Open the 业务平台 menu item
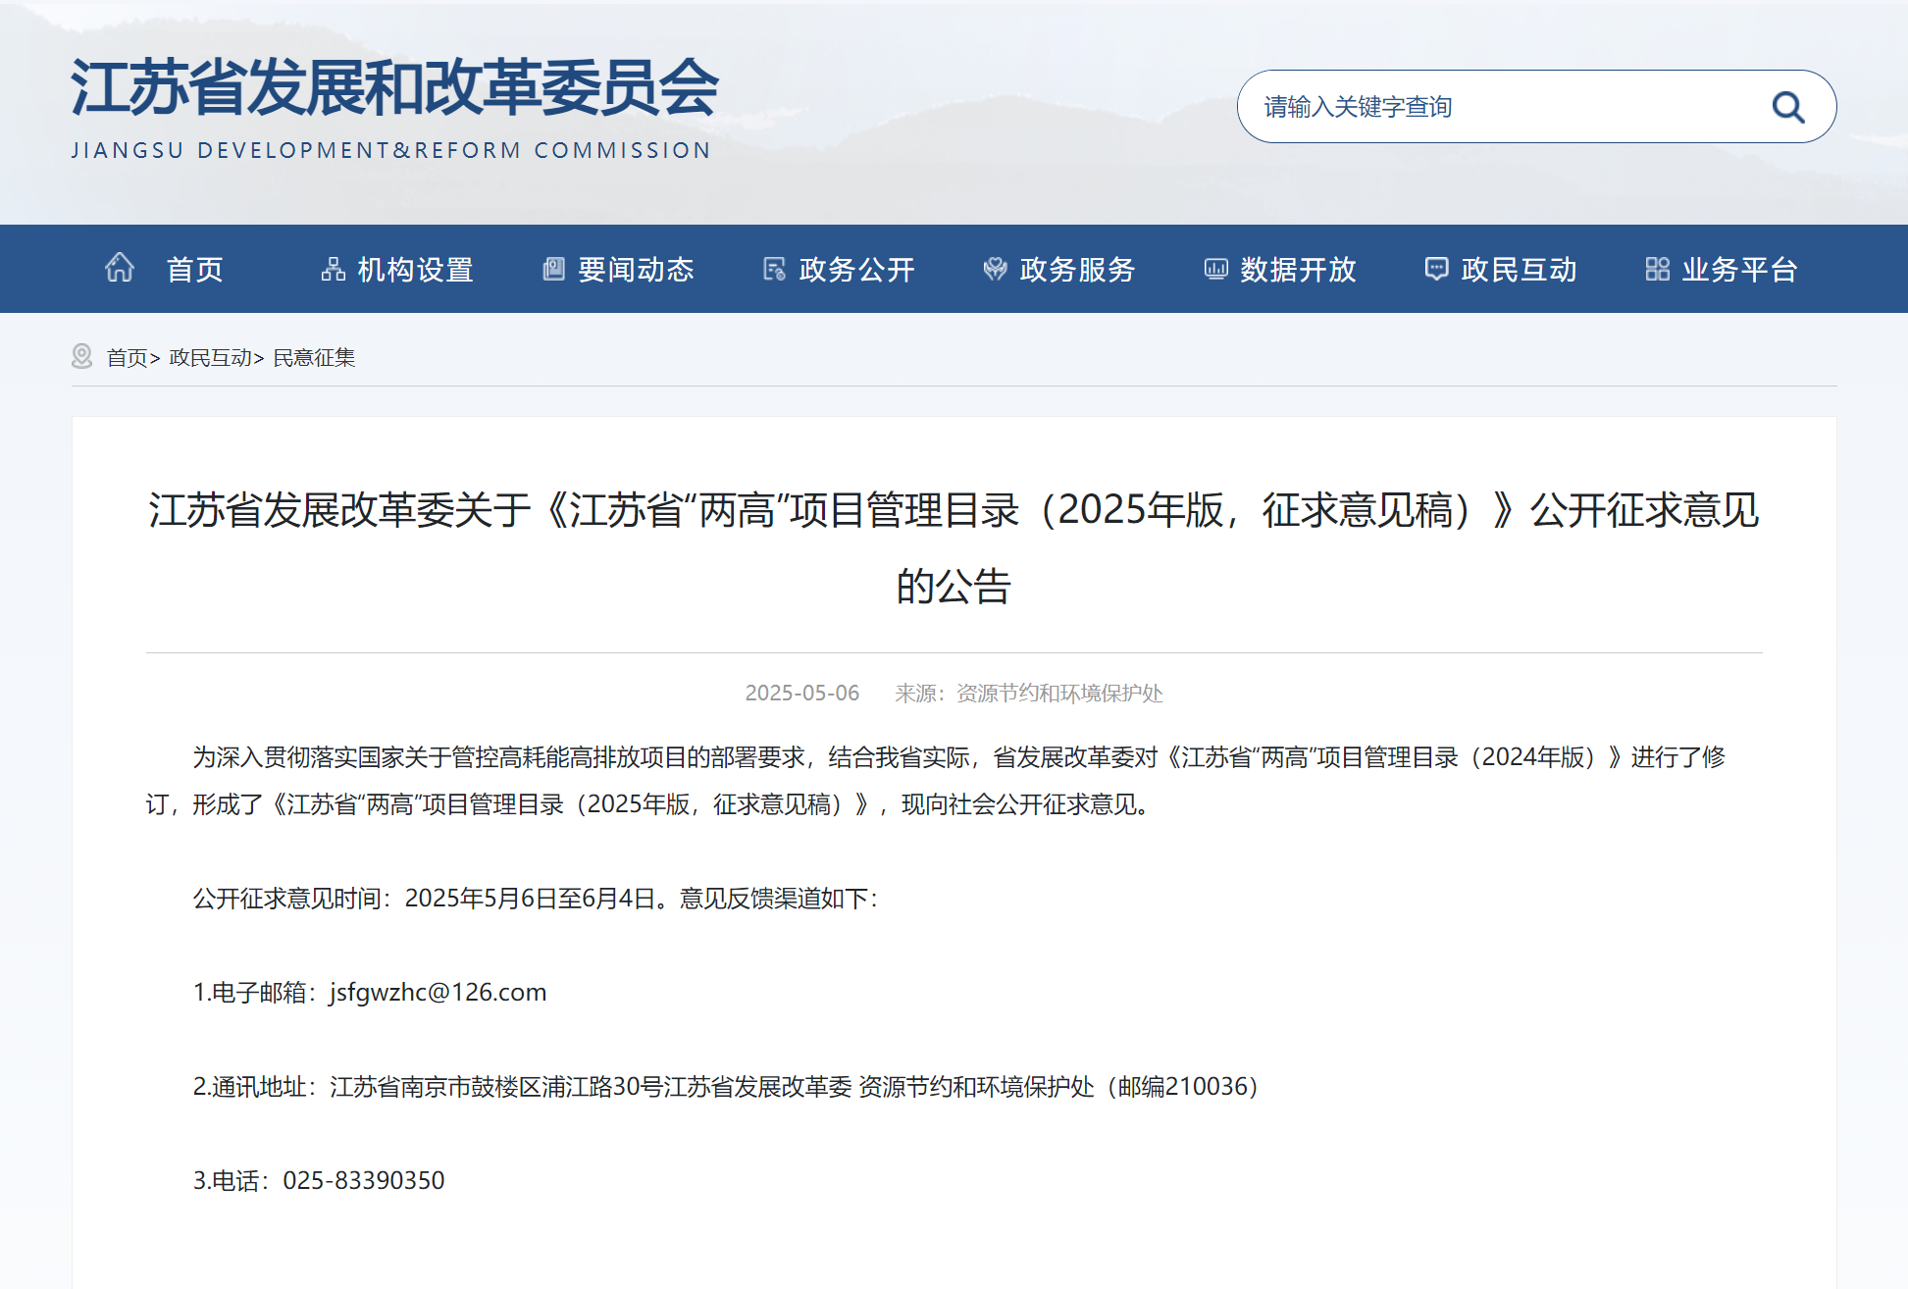 (x=1739, y=270)
